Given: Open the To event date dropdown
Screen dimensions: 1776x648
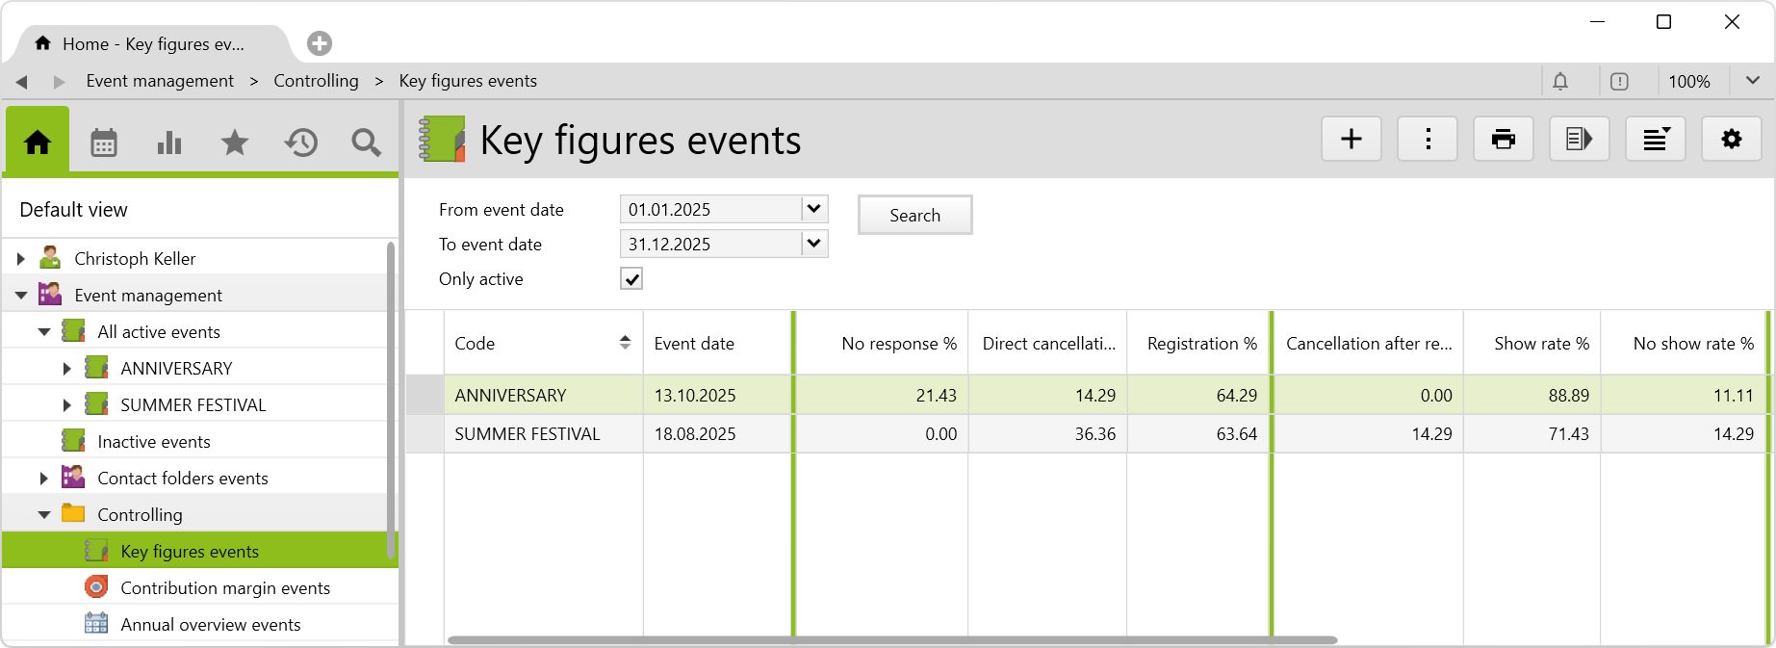Looking at the screenshot, I should click(x=814, y=244).
